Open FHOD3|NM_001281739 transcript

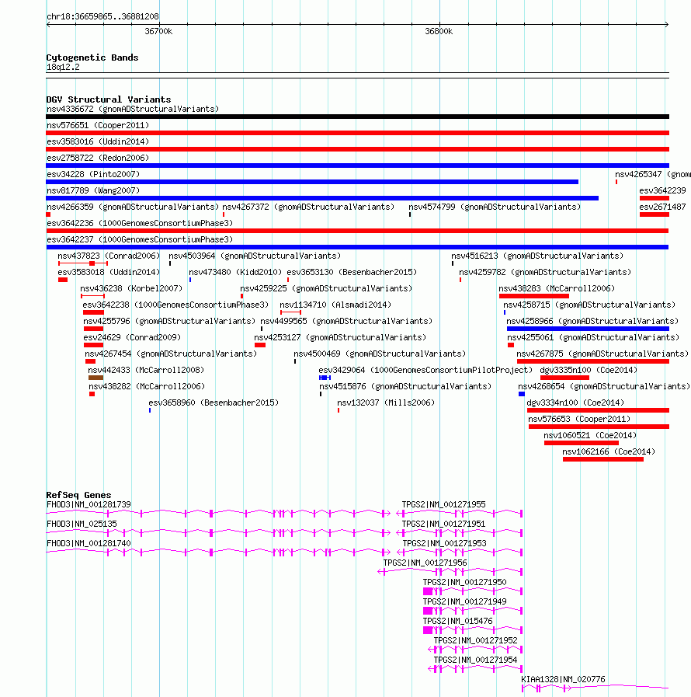218,514
